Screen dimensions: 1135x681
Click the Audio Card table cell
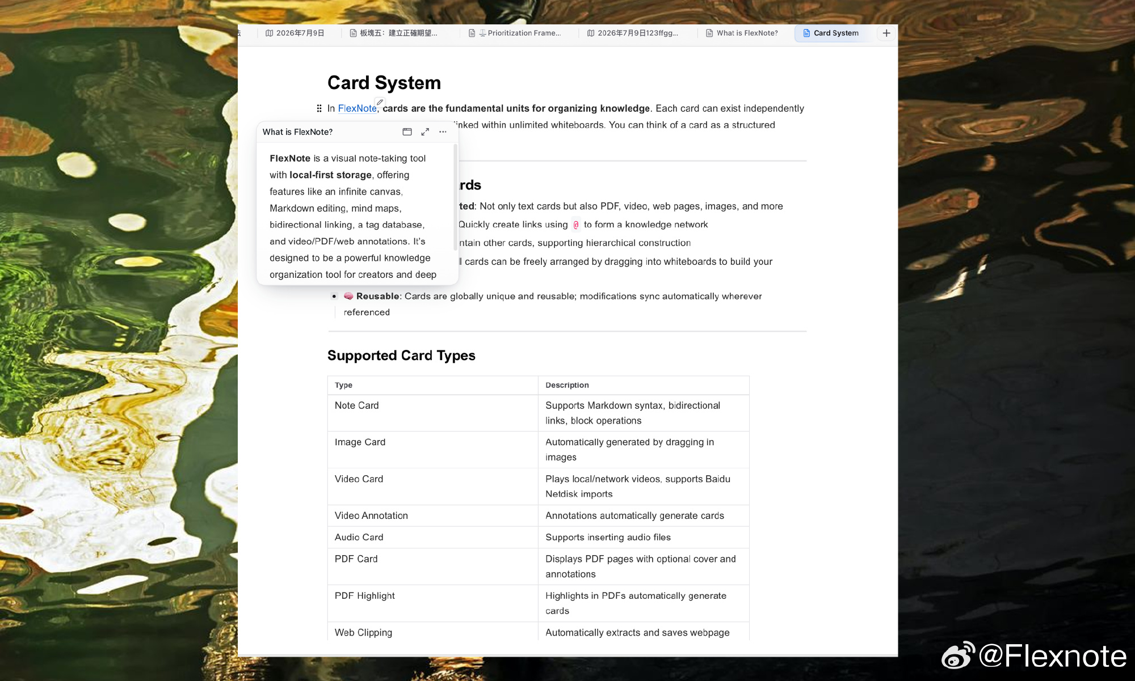coord(432,537)
